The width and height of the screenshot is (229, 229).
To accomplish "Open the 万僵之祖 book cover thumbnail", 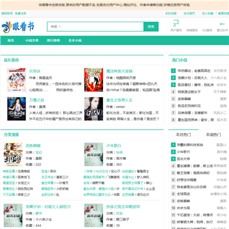I will coord(17,109).
